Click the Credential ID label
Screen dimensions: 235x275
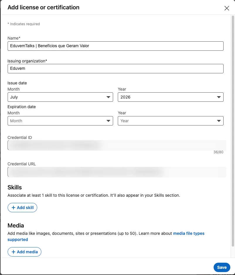click(20, 137)
